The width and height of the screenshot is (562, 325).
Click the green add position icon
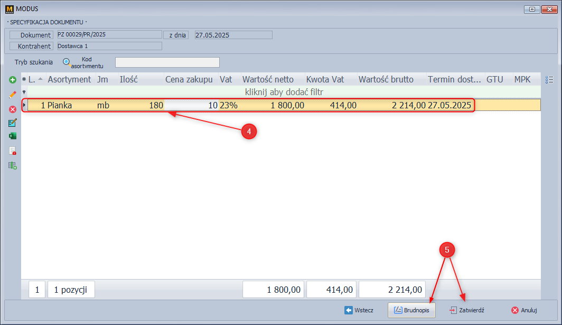[13, 80]
